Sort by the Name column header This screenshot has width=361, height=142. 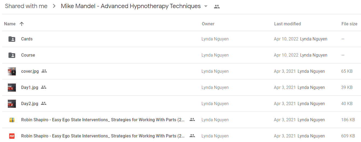click(10, 24)
